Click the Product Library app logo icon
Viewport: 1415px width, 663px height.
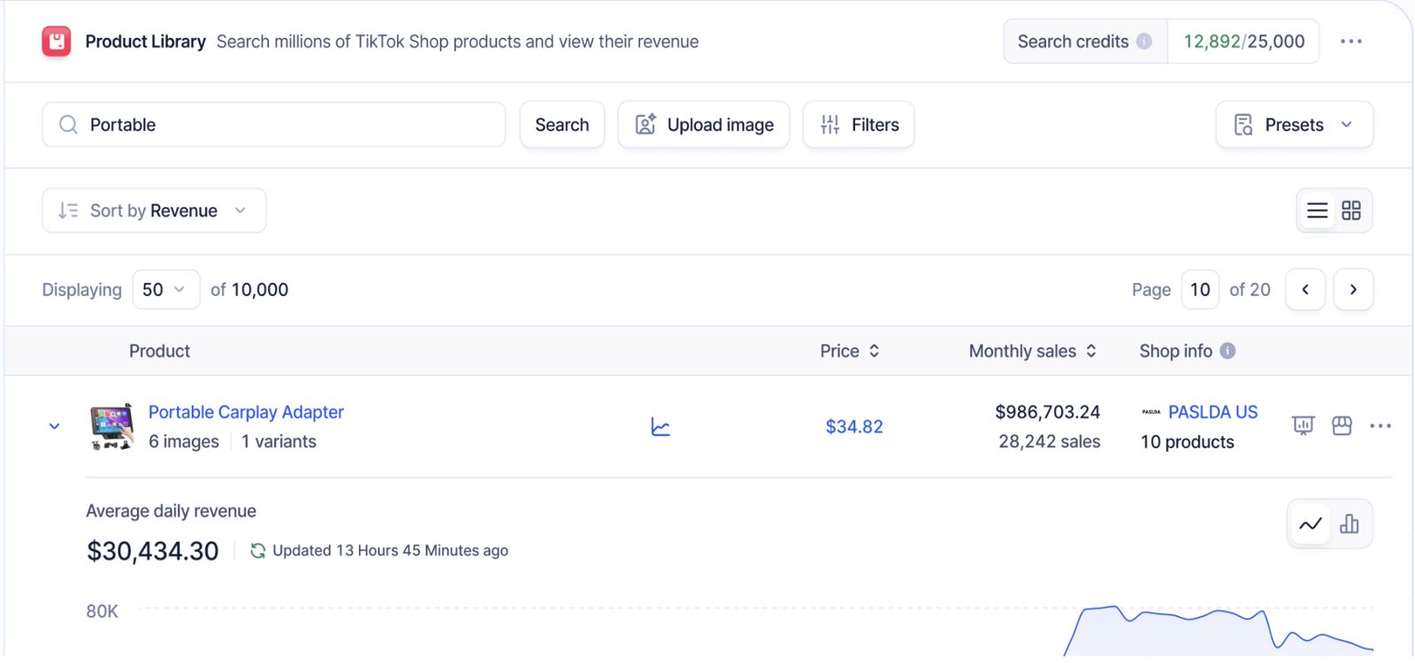click(x=57, y=41)
